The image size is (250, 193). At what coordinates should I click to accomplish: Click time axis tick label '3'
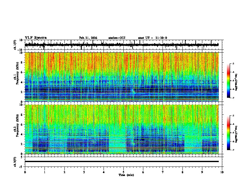(x=84, y=172)
